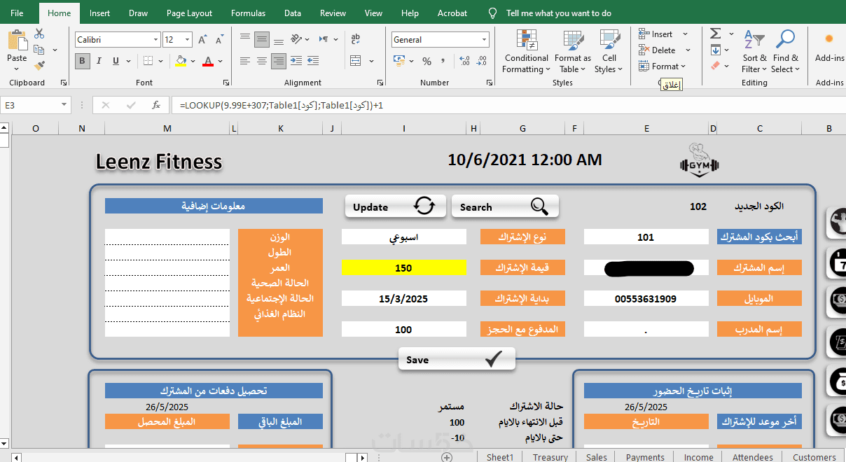The width and height of the screenshot is (846, 462).
Task: Click the Decrease Font Size icon
Action: (219, 40)
